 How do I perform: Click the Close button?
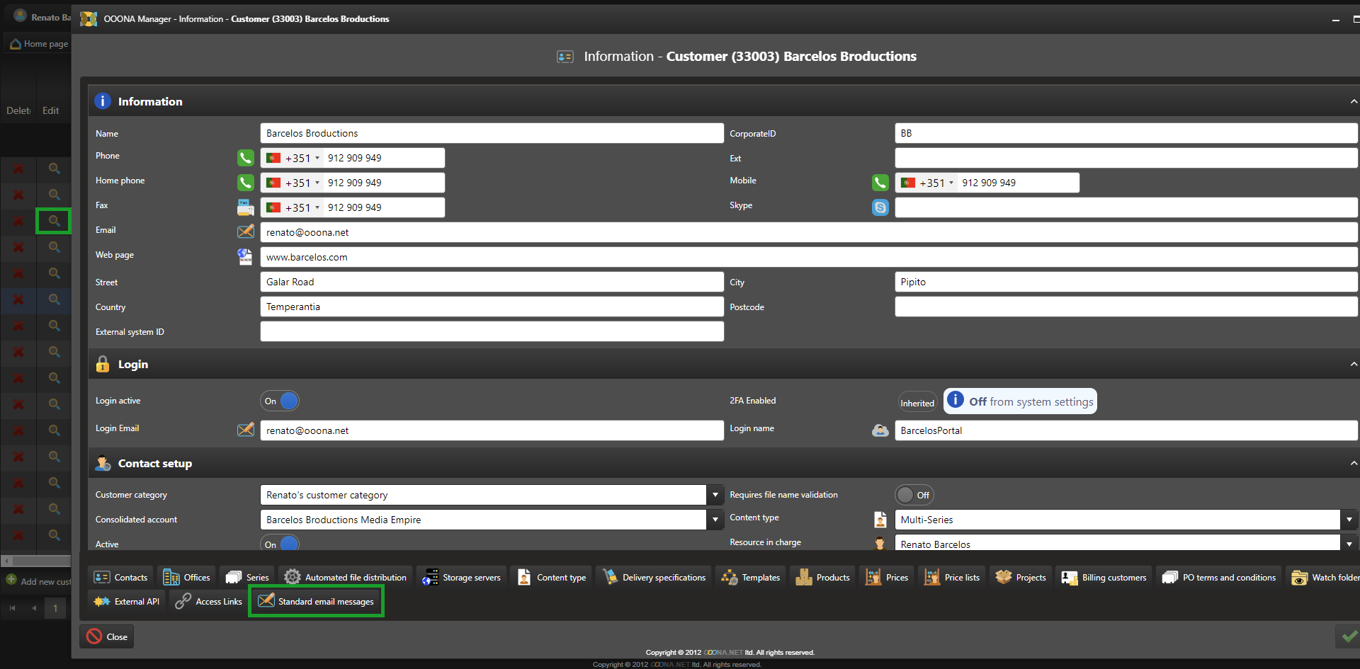tap(108, 637)
